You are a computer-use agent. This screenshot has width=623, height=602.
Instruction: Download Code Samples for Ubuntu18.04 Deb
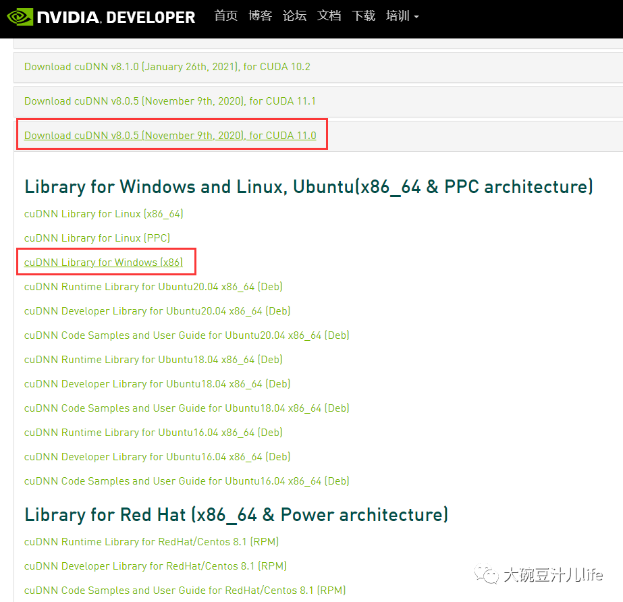(187, 408)
